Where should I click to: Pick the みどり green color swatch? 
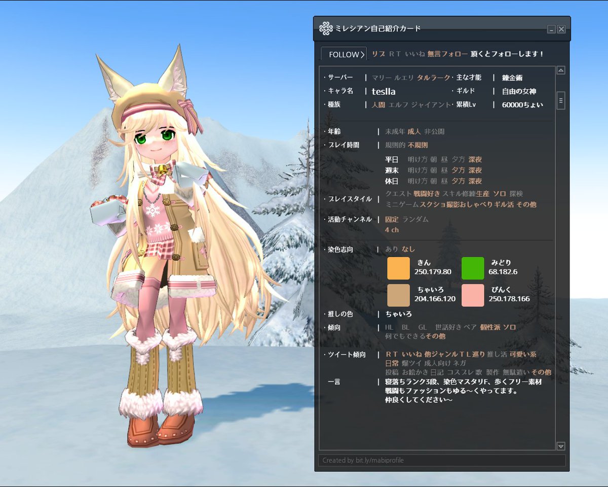point(473,268)
